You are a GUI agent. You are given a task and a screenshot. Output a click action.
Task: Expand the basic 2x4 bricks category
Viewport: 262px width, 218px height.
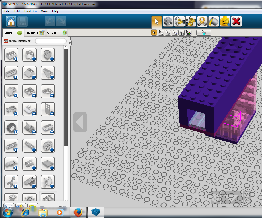click(11, 55)
